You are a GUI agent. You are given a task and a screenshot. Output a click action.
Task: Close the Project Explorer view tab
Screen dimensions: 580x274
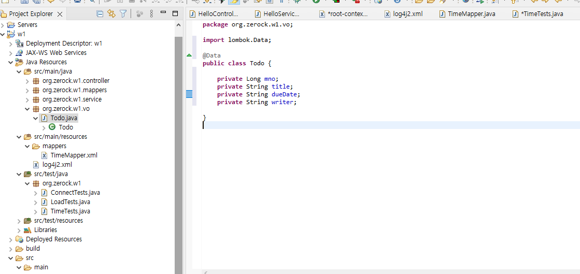[x=60, y=14]
